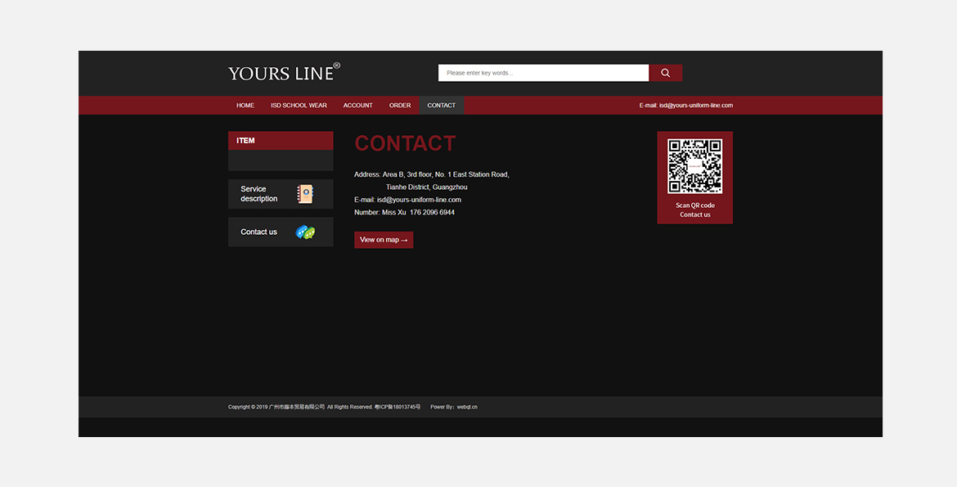Click the webqt.cn footer link

point(467,407)
